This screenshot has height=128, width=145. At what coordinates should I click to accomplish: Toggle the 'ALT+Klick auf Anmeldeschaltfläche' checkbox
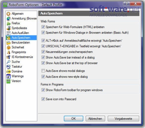coord(43,40)
